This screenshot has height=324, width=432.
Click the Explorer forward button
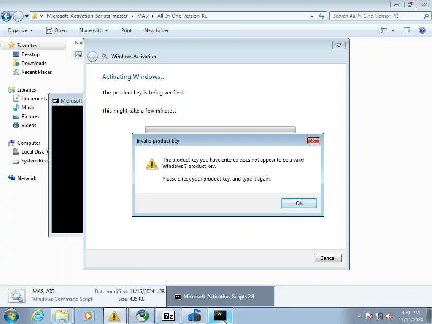(x=18, y=16)
